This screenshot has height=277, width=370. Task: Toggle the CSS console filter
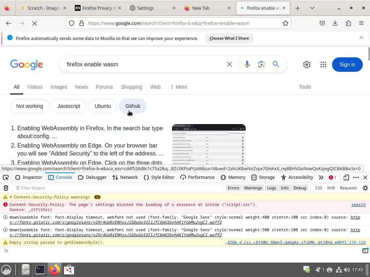pyautogui.click(x=319, y=188)
